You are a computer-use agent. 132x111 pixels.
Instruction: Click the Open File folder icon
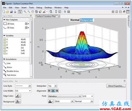(x=7, y=12)
